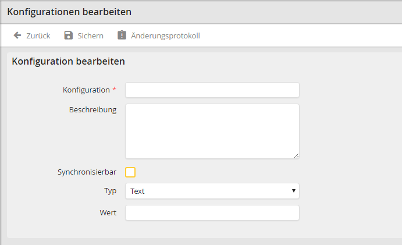
Task: Go back via the Zurück label
Action: click(38, 35)
